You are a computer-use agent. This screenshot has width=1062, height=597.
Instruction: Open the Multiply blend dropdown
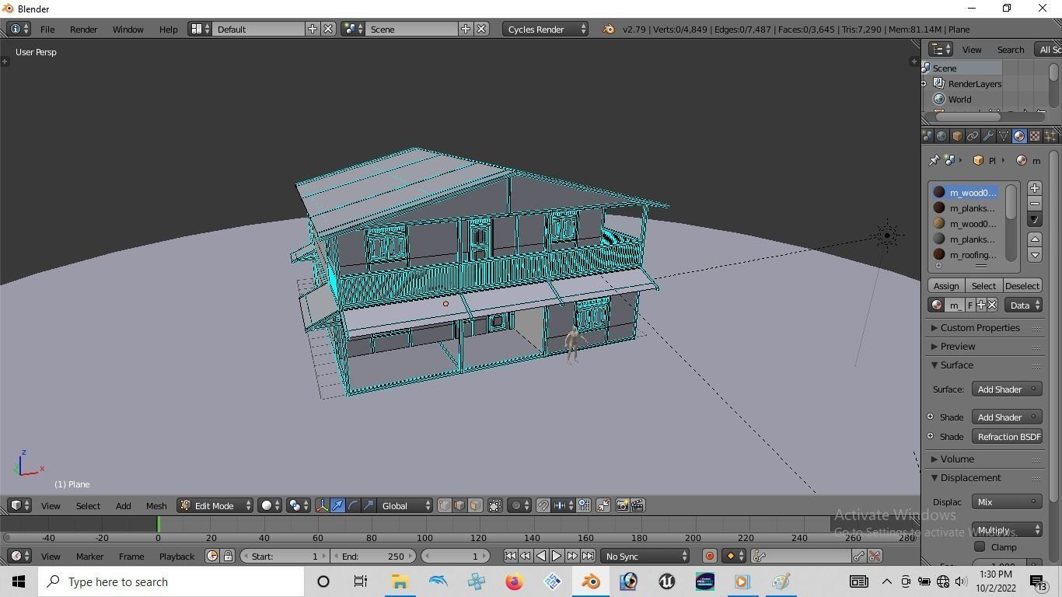pos(1007,530)
